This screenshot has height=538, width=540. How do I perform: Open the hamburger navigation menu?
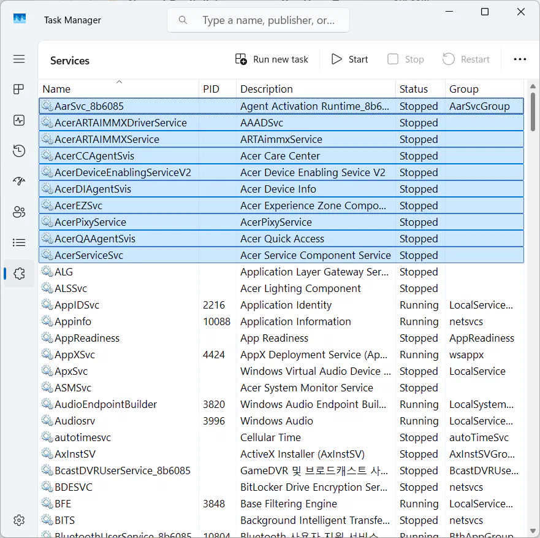(19, 60)
